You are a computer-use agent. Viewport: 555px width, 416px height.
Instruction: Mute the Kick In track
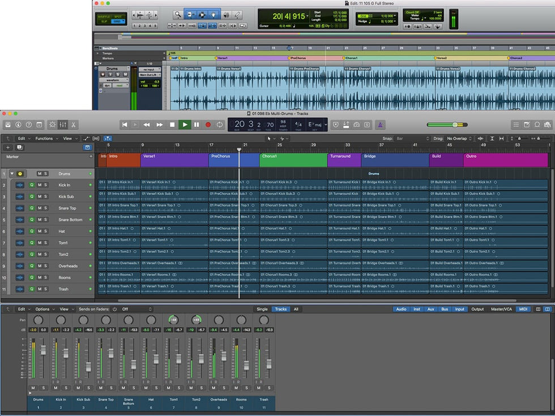[x=40, y=185]
